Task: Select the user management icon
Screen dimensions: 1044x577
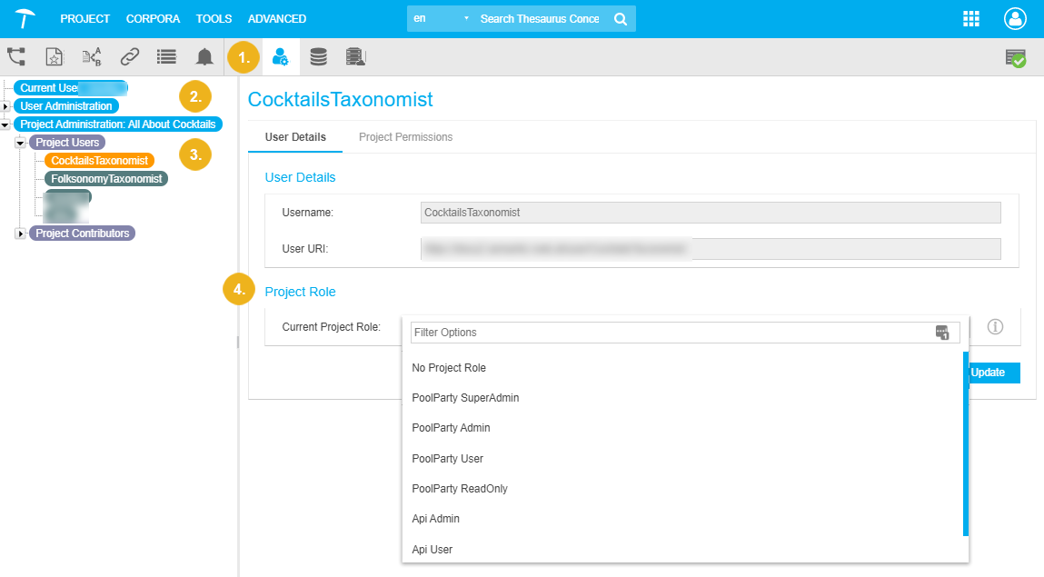Action: tap(281, 57)
